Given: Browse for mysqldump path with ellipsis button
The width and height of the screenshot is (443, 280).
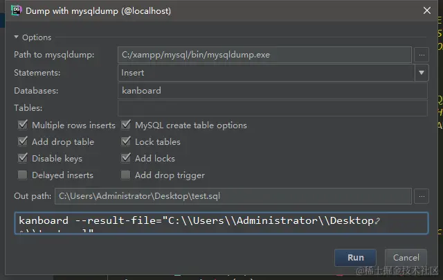Looking at the screenshot, I should pyautogui.click(x=422, y=55).
